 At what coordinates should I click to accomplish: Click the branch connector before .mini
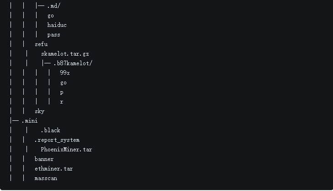(14, 121)
